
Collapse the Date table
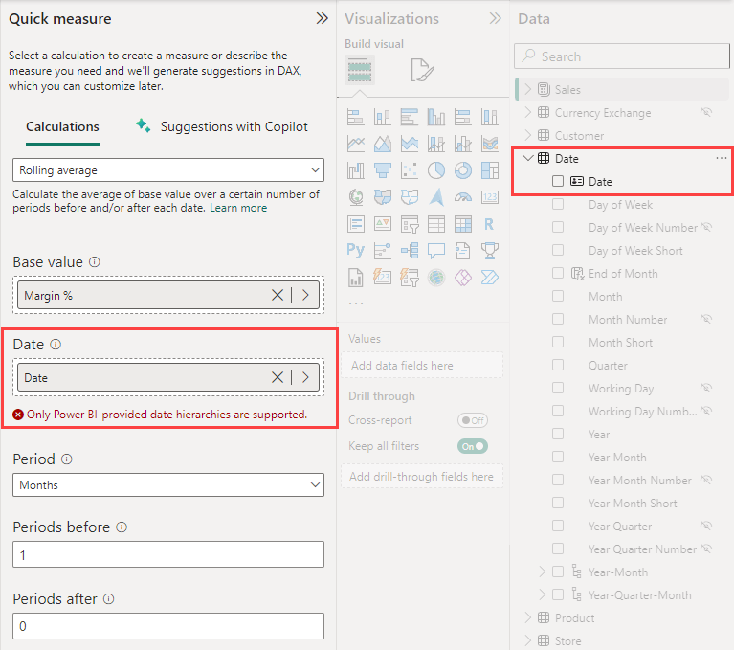[528, 158]
